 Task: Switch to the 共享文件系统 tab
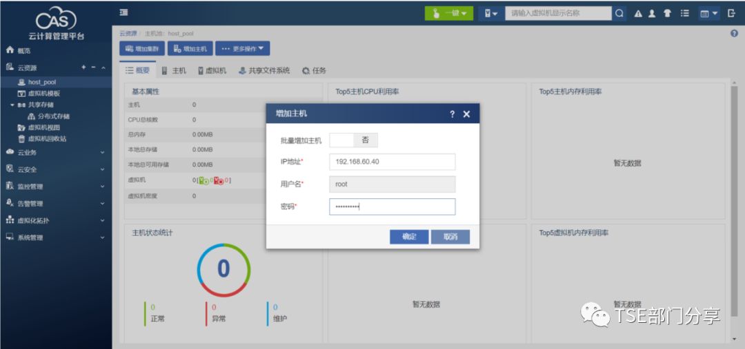[265, 71]
